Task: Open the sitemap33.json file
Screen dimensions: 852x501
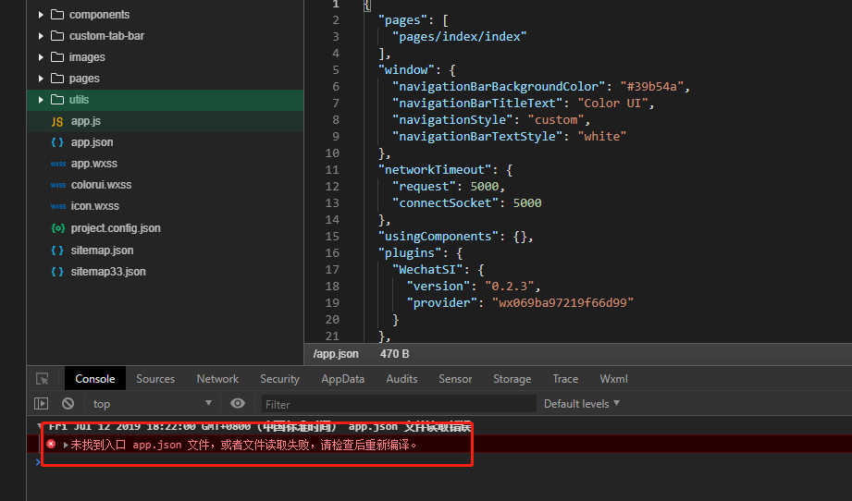Action: [108, 272]
